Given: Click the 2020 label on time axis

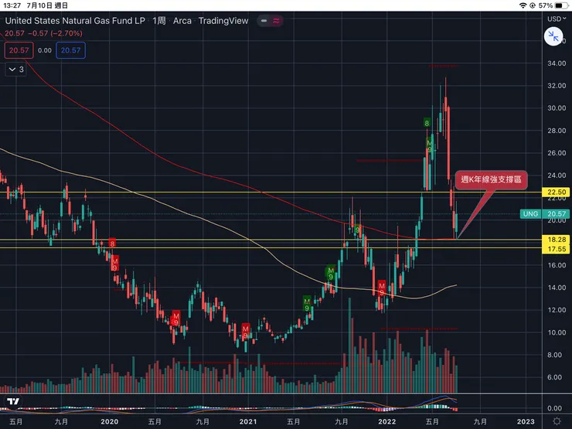Looking at the screenshot, I should pos(110,422).
